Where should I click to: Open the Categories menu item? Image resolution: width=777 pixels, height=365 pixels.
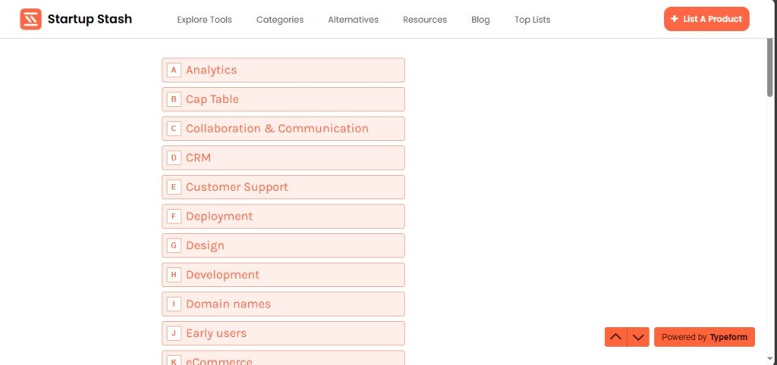pyautogui.click(x=279, y=20)
